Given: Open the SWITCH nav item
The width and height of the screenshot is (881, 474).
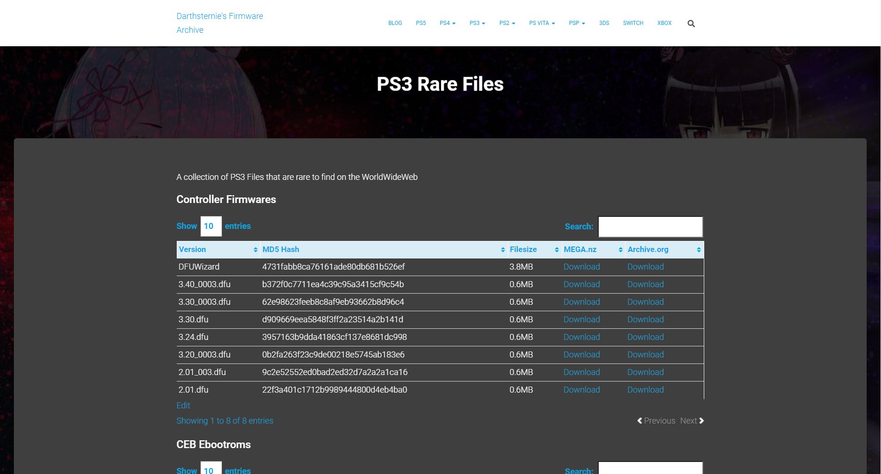Looking at the screenshot, I should (x=633, y=23).
